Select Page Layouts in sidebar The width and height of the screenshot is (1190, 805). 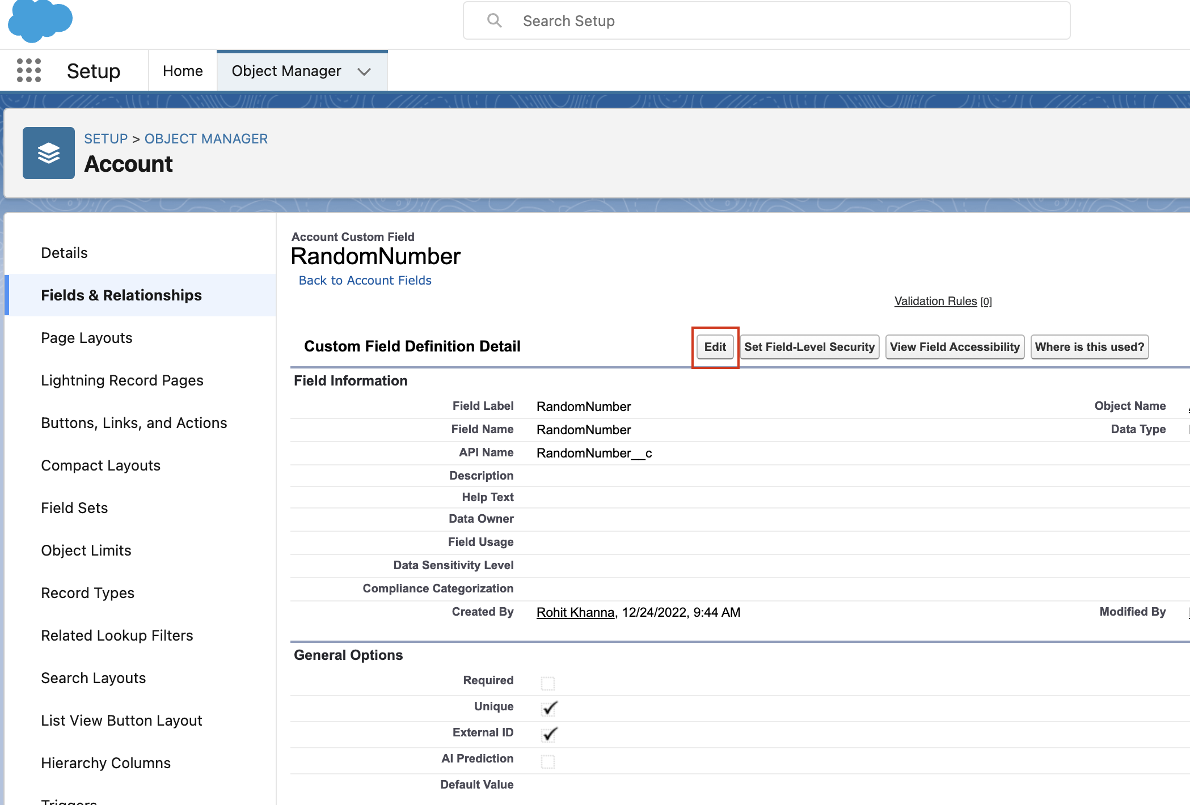coord(87,338)
